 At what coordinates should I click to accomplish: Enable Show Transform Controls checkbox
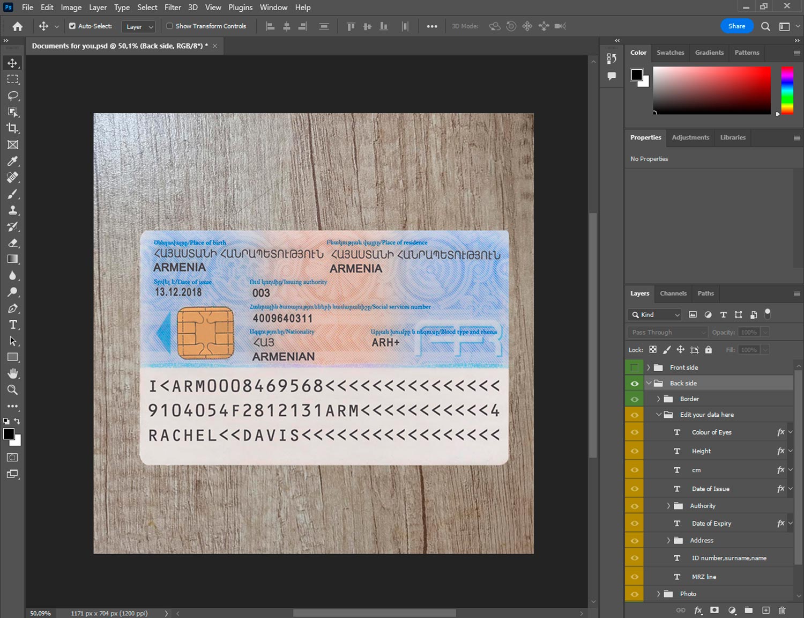click(x=169, y=26)
